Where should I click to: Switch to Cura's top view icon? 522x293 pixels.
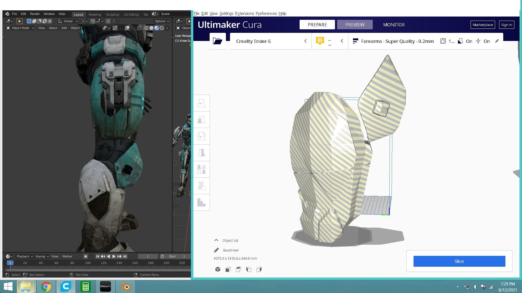[x=238, y=269]
